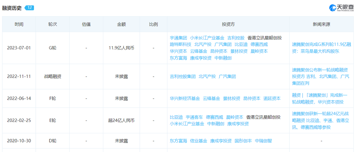Viewport: 357px width, 152px height.
Task: Click the 新闻来源 column header
Action: [x=322, y=24]
